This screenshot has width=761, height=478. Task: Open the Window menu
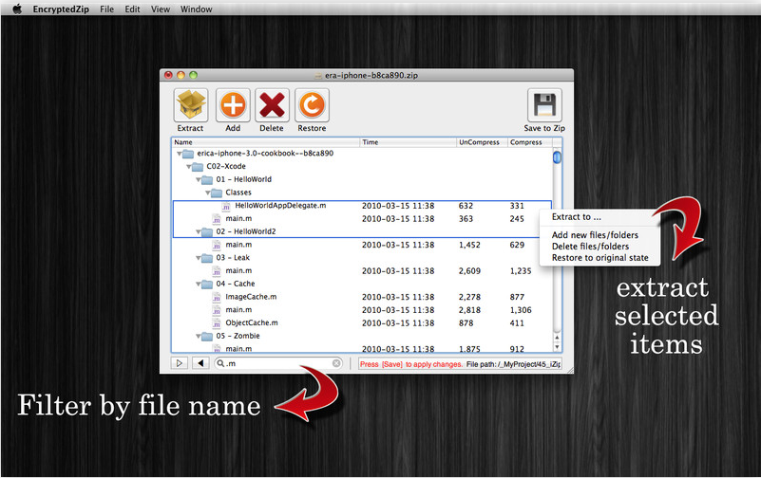click(x=196, y=9)
